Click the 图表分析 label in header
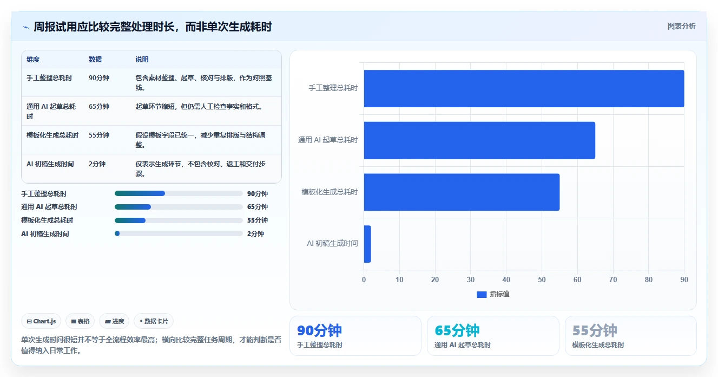The height and width of the screenshot is (377, 718). pyautogui.click(x=681, y=26)
